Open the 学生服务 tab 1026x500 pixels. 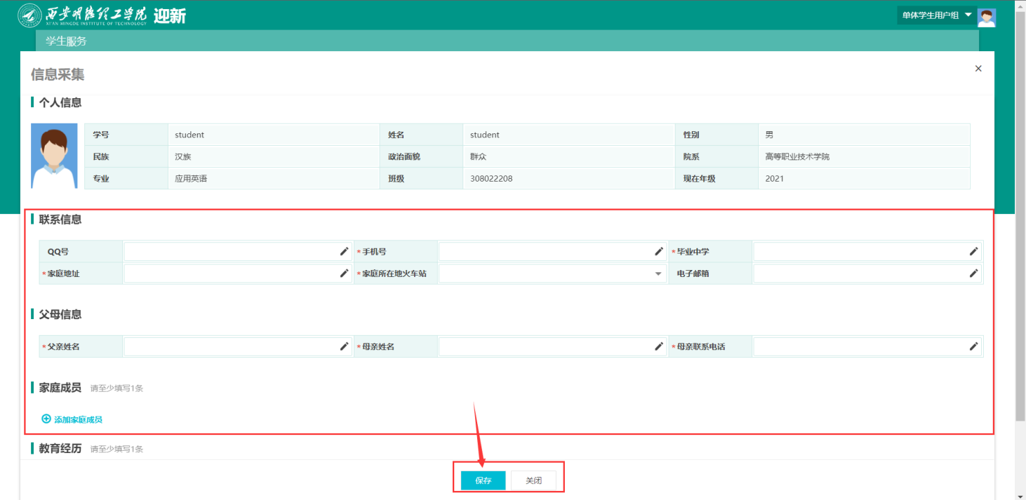[x=66, y=41]
